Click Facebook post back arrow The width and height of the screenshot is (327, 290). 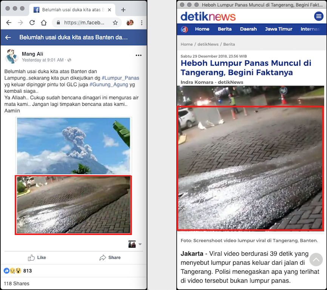(x=8, y=37)
